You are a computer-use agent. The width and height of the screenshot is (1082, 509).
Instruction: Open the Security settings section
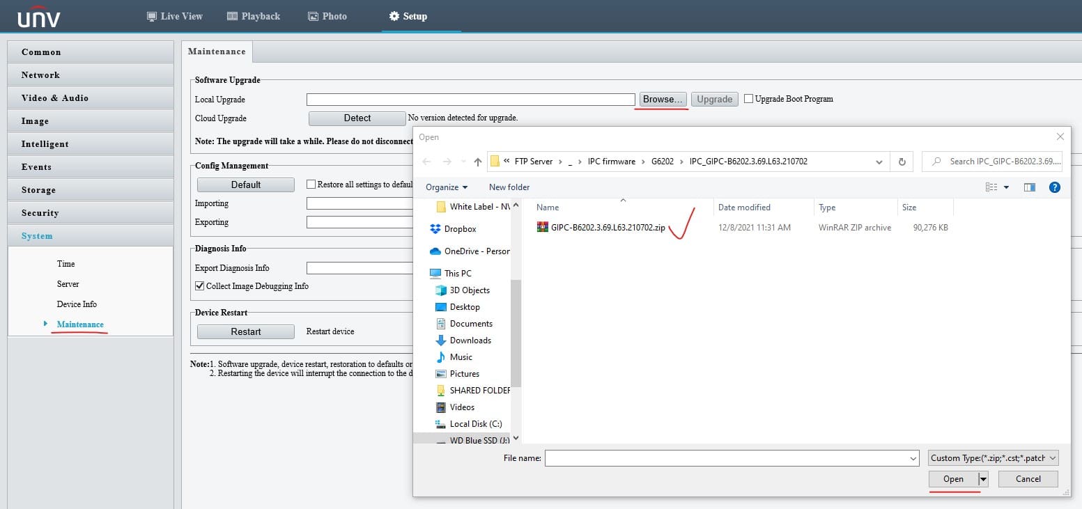[x=91, y=213]
